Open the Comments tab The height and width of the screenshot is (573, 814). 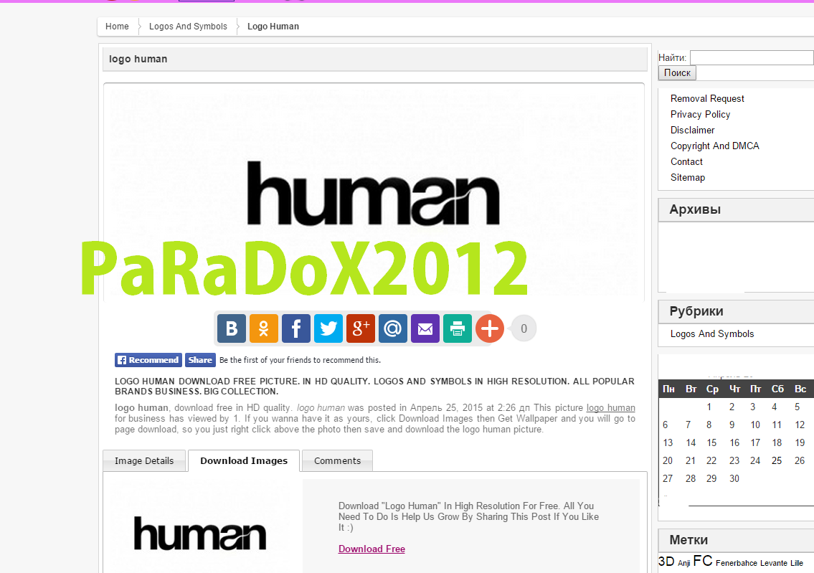(338, 461)
